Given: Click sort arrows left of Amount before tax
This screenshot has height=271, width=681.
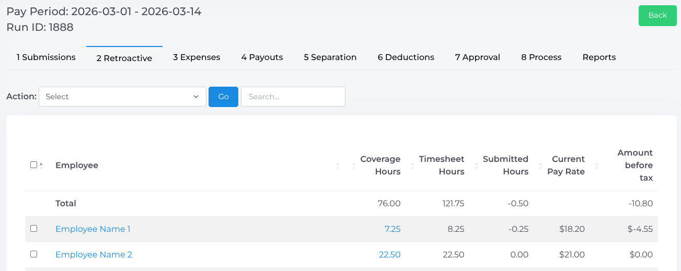Looking at the screenshot, I should click(x=597, y=166).
